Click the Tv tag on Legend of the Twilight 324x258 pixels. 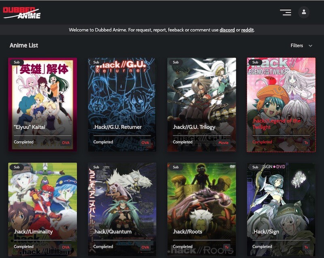coord(306,143)
